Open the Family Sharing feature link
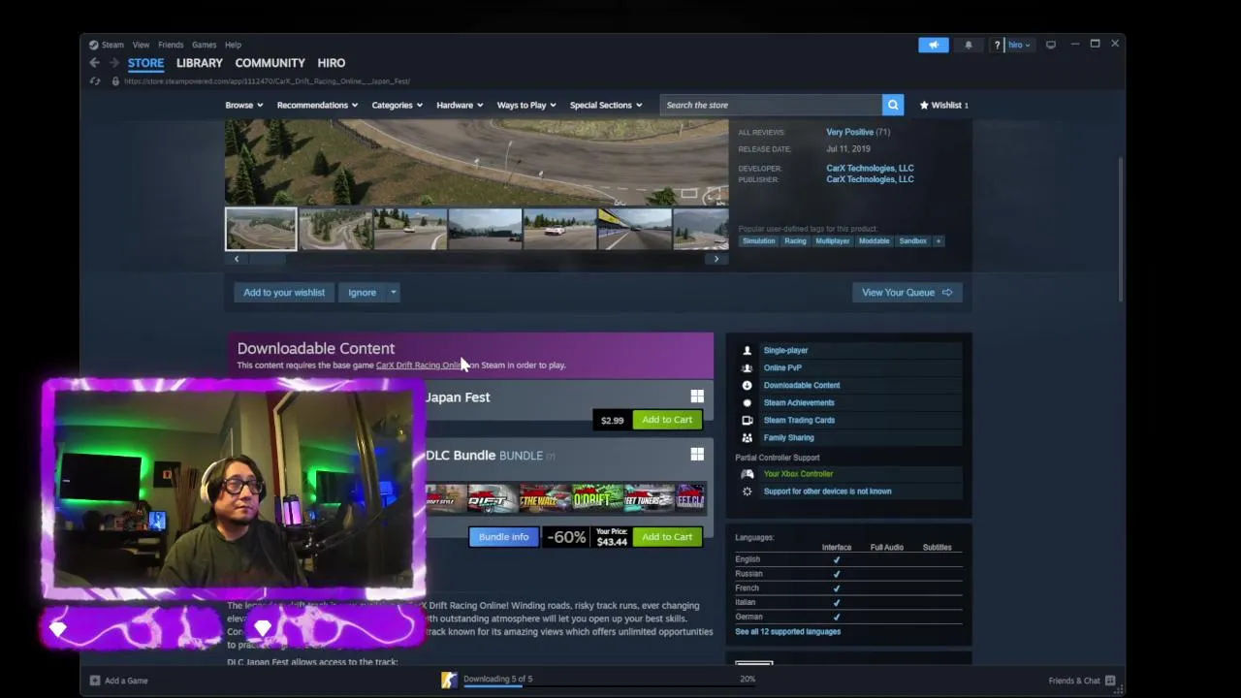 point(788,437)
